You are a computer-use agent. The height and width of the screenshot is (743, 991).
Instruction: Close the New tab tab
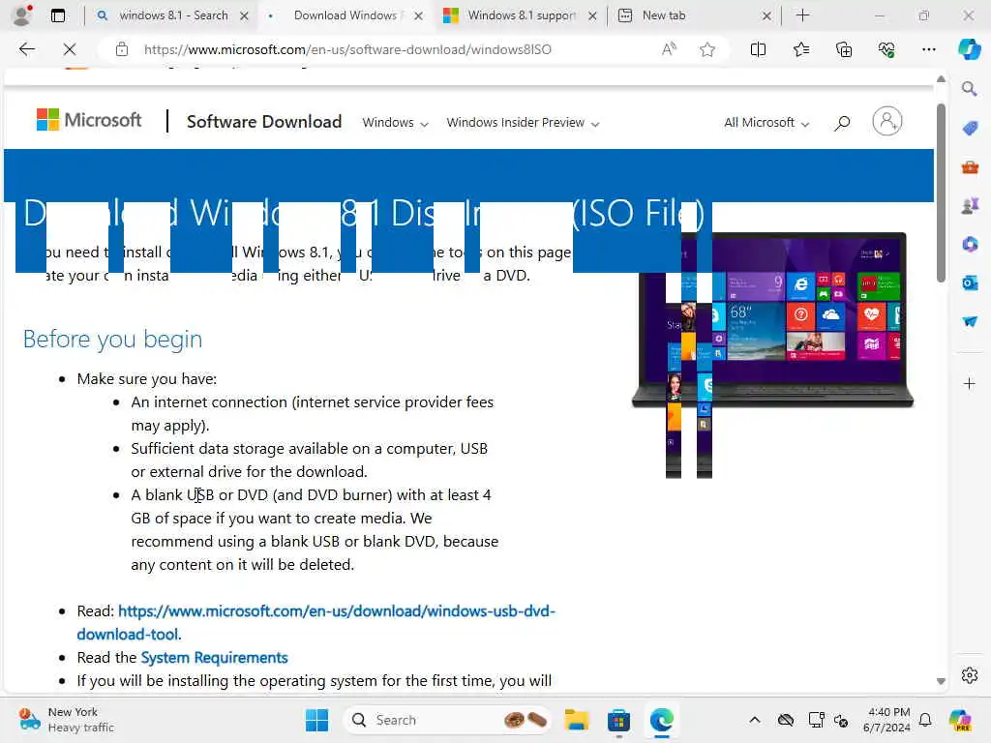(x=766, y=15)
